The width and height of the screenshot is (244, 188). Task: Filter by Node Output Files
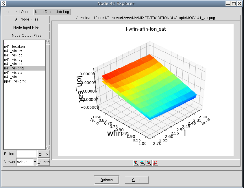[27, 35]
